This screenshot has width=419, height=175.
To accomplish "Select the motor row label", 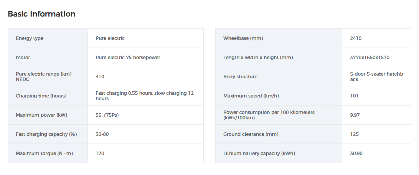I will 23,58.
